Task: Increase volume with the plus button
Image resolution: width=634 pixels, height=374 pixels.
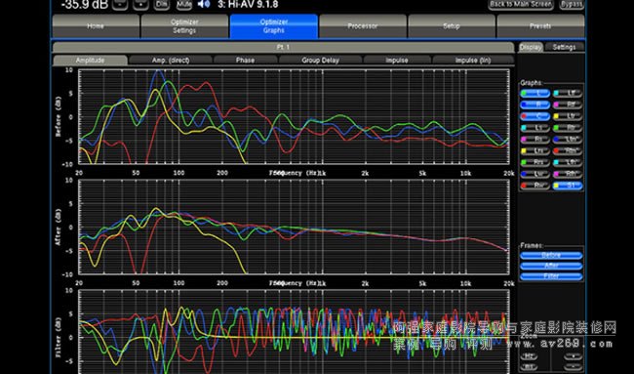Action: (140, 4)
